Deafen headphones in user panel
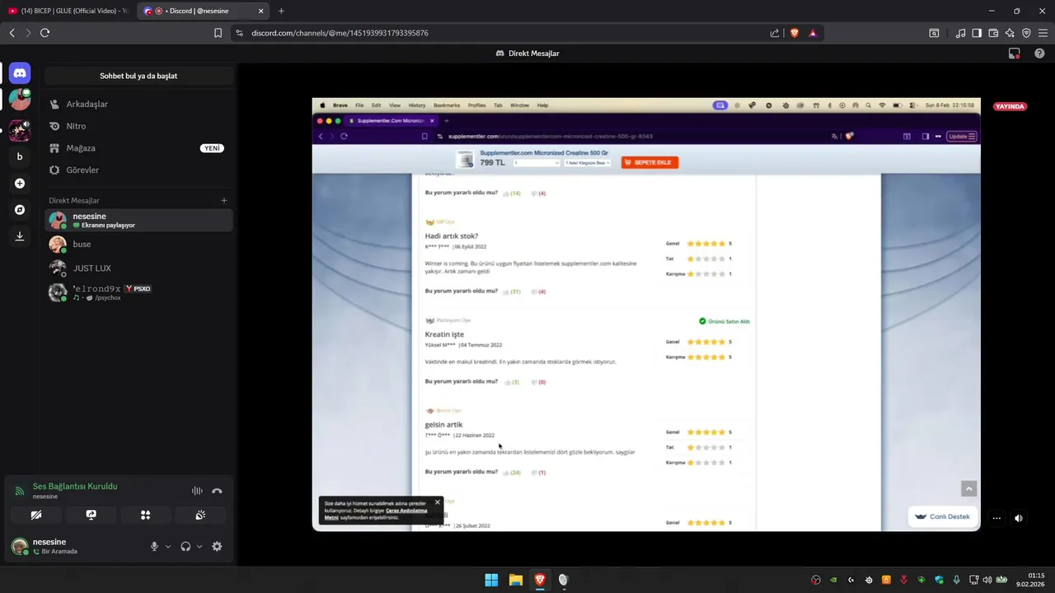The image size is (1055, 593). [185, 546]
